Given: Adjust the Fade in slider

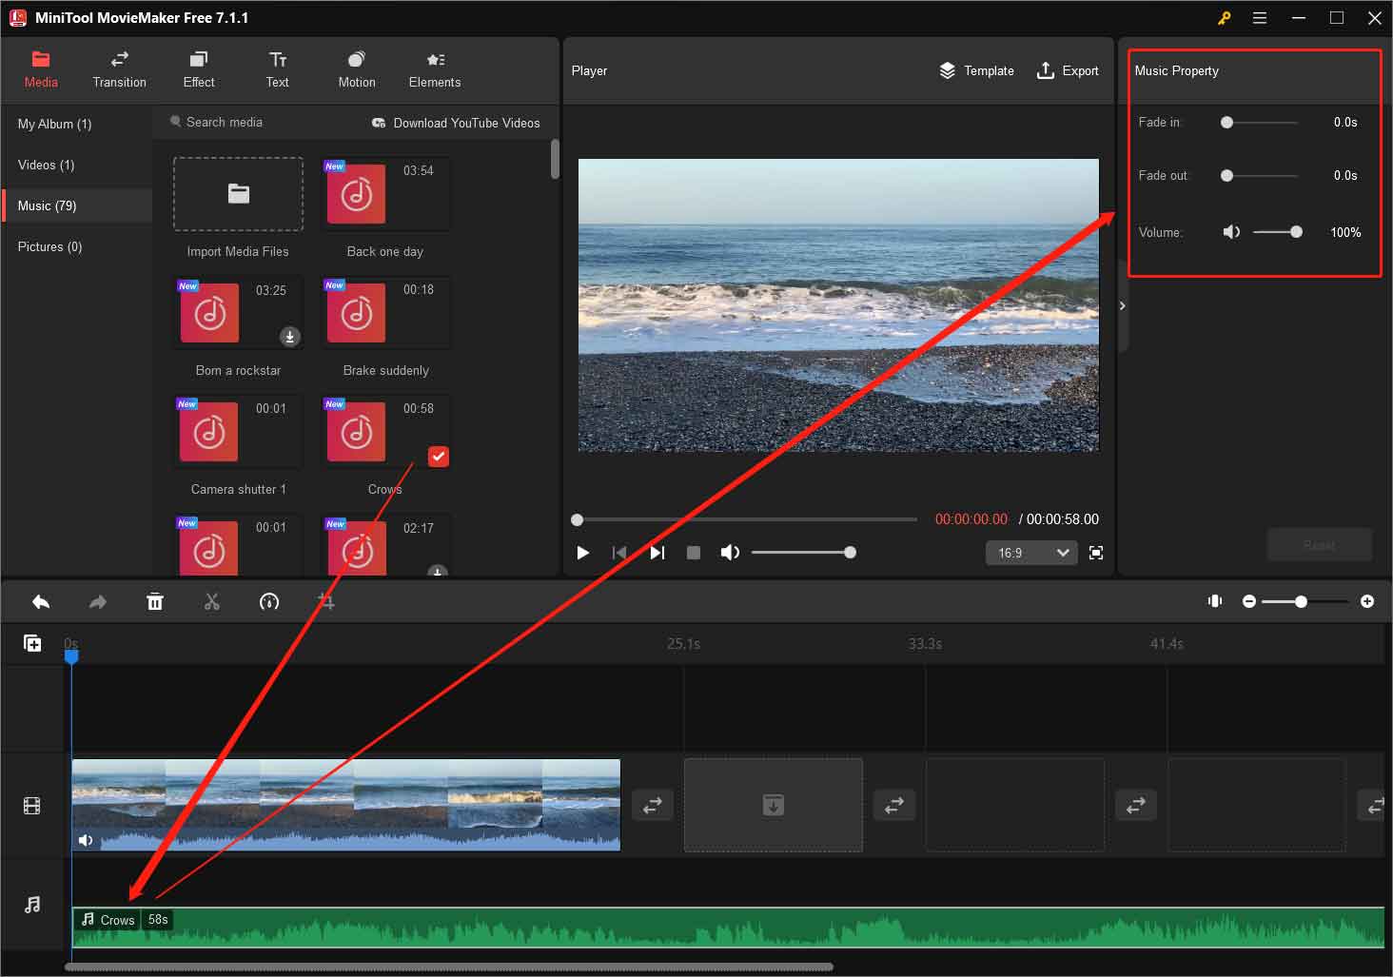Looking at the screenshot, I should (x=1261, y=122).
